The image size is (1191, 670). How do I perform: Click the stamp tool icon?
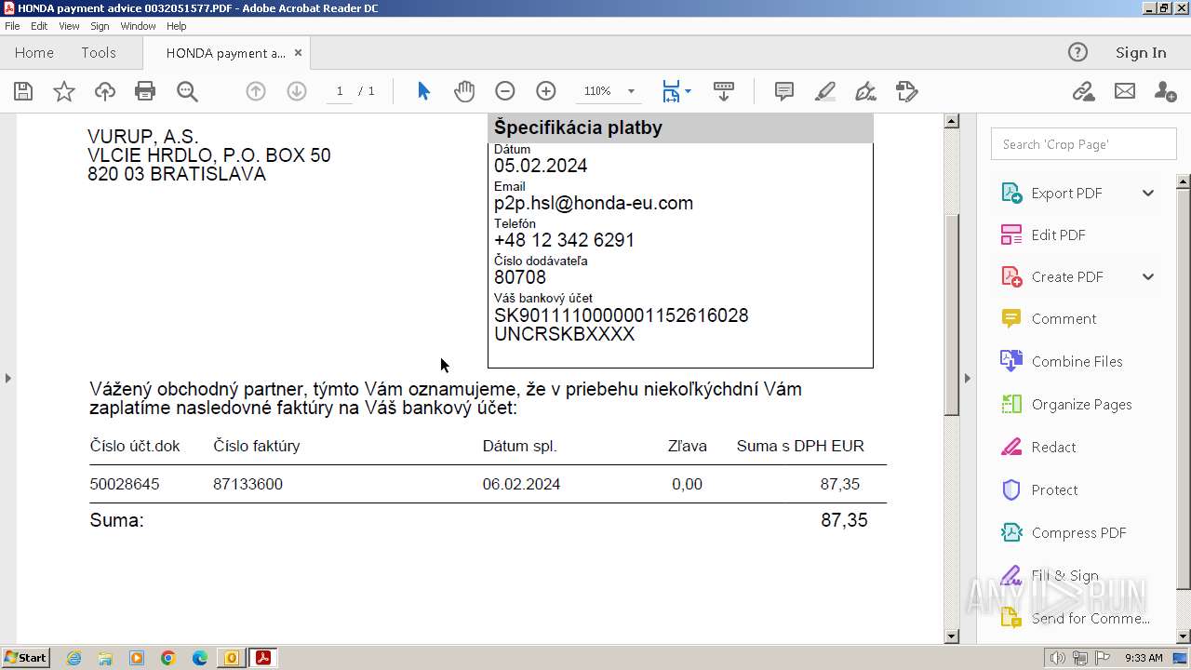coord(907,91)
